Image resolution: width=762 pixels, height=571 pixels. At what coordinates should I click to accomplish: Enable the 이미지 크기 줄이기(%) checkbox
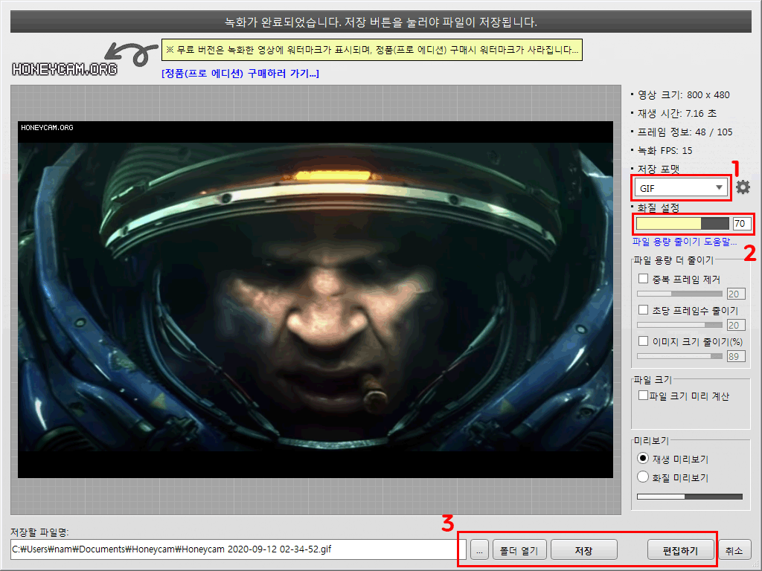tap(643, 341)
